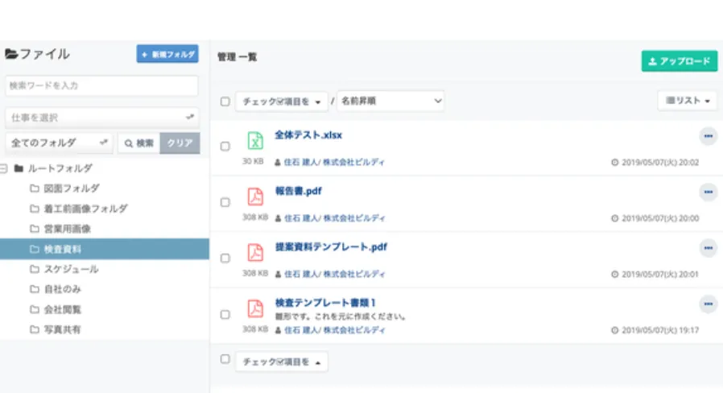The height and width of the screenshot is (393, 723).
Task: Select the 写真共有 folder
Action: point(62,329)
